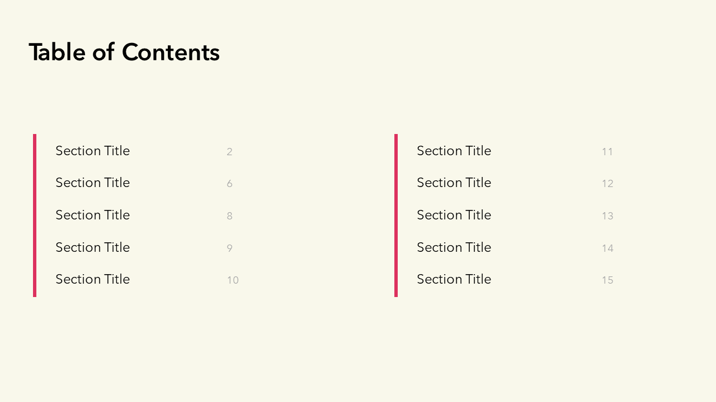
Task: Open the Section Title for page 2
Action: coord(92,151)
